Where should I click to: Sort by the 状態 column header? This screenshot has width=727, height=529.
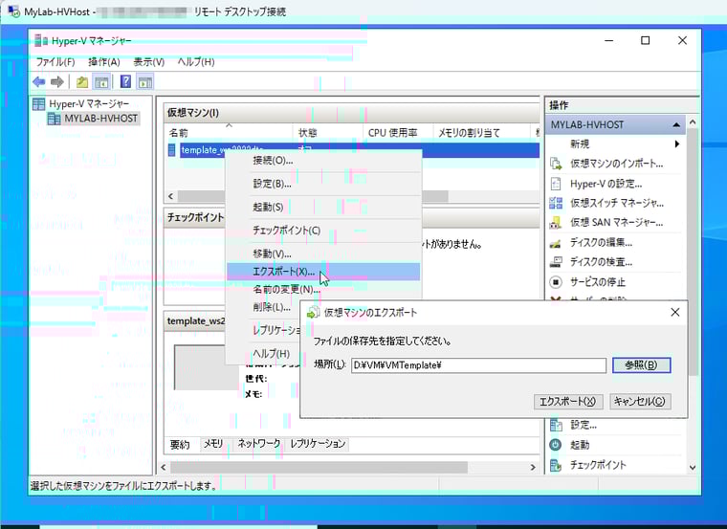[x=327, y=133]
